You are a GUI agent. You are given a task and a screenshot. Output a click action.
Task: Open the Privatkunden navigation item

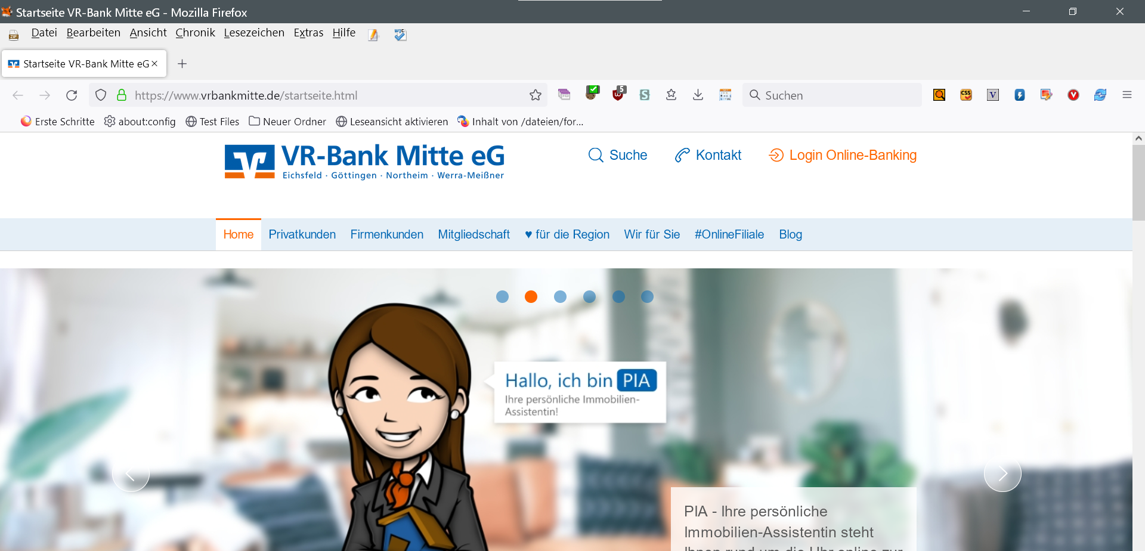pyautogui.click(x=302, y=234)
